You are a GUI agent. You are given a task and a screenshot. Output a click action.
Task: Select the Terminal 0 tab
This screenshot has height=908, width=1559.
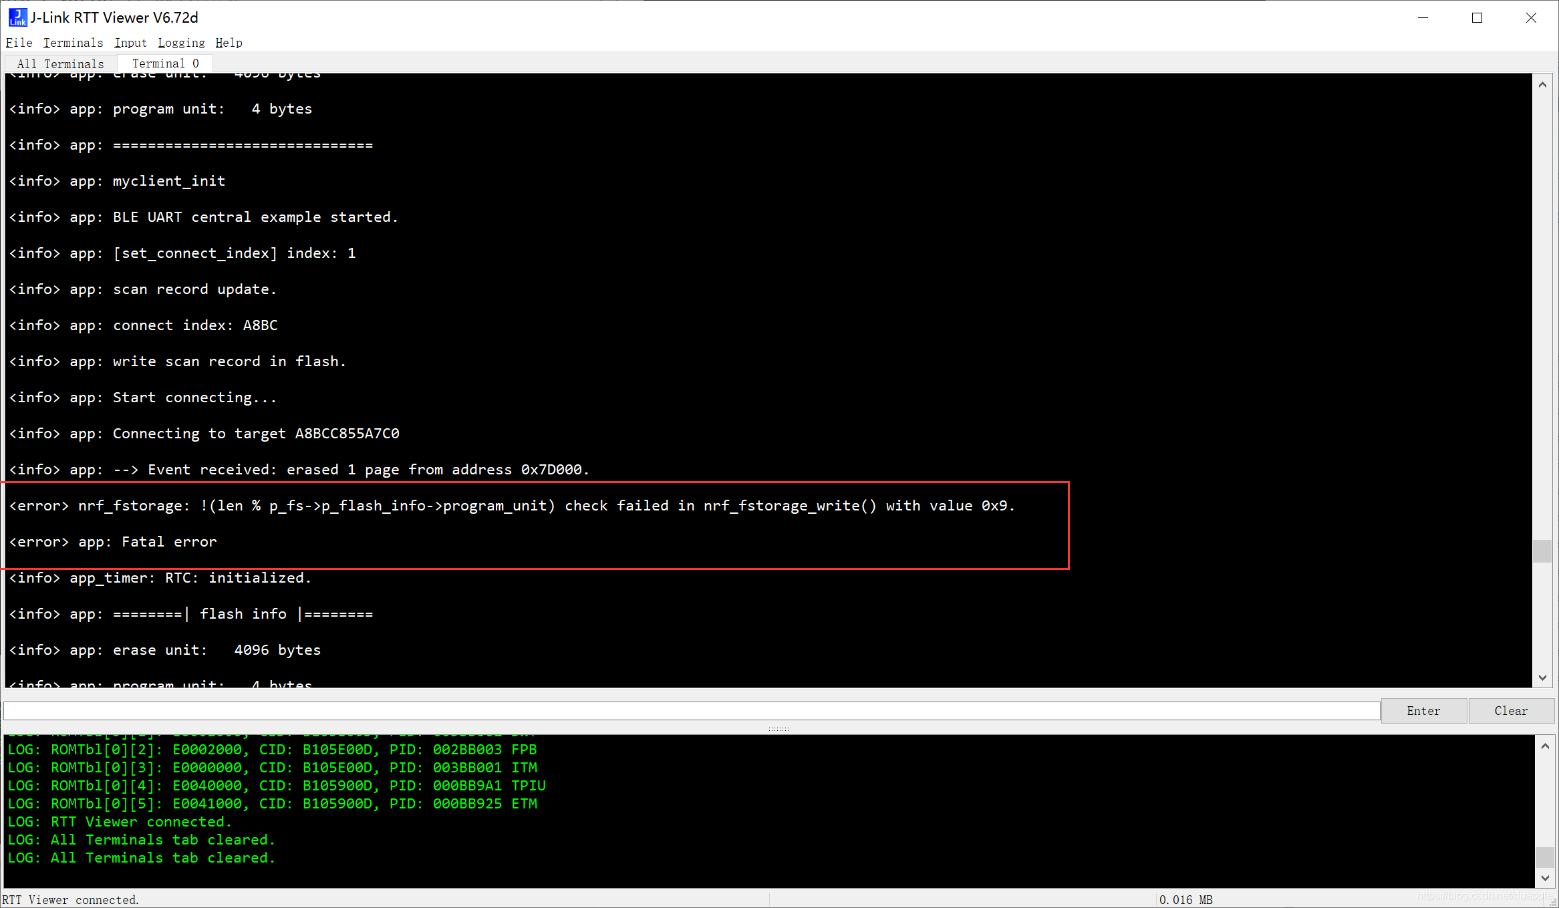[x=165, y=63]
